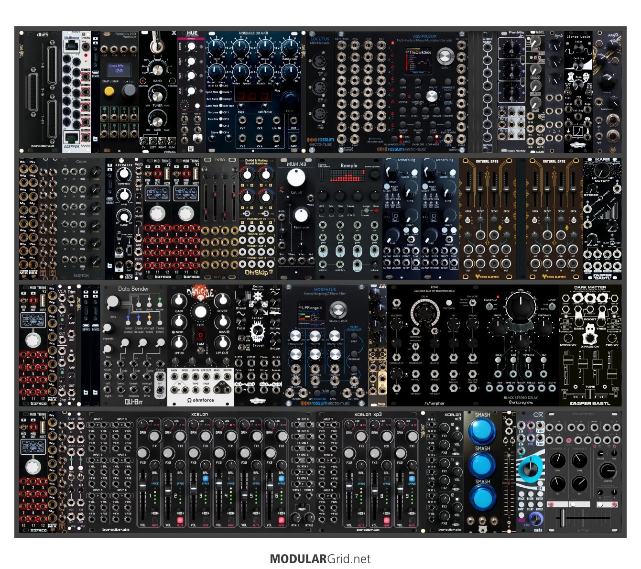Click the Cut off knob on MUM M8
641x569 pixels.
click(x=296, y=177)
